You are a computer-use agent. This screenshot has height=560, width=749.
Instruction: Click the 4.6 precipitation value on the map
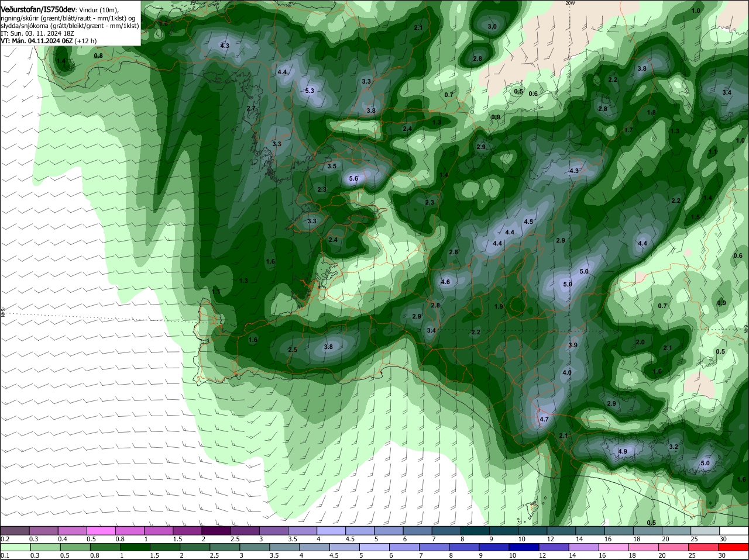point(445,282)
